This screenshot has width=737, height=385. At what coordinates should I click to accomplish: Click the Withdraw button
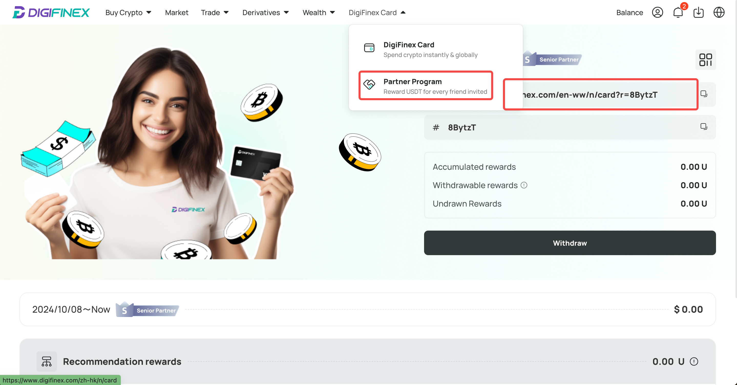570,243
